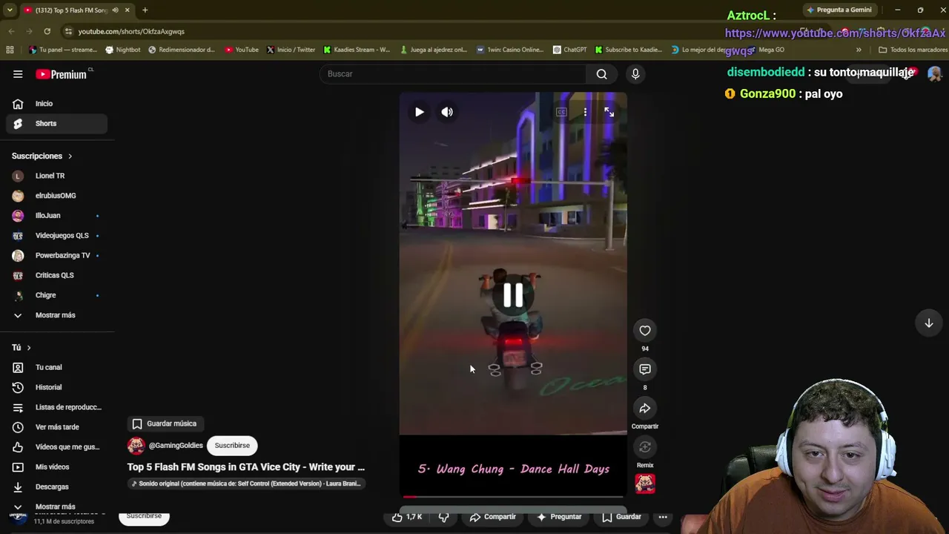Image resolution: width=949 pixels, height=534 pixels.
Task: Open the YouTube guide hamburger menu
Action: point(18,74)
